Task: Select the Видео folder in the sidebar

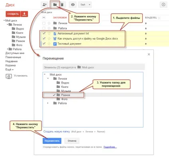Action: point(18,29)
